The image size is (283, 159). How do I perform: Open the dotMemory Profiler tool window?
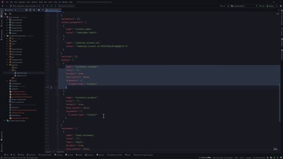pos(115,155)
